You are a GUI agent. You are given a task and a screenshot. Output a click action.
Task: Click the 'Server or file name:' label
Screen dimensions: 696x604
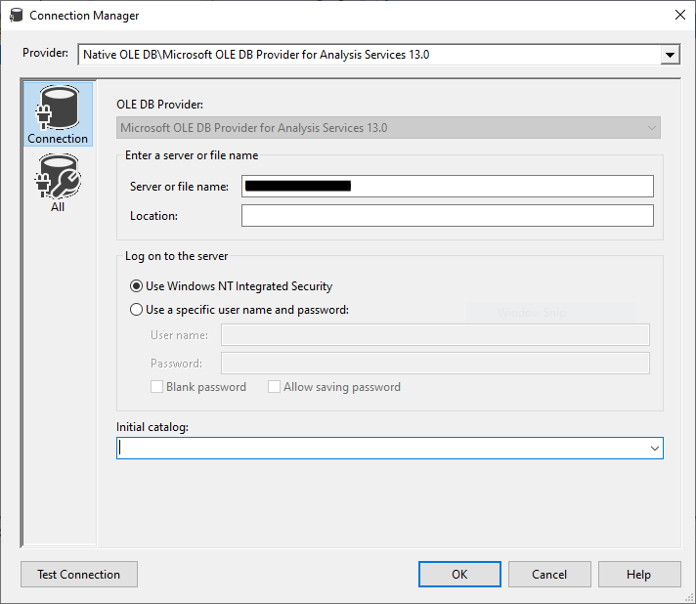click(x=179, y=187)
